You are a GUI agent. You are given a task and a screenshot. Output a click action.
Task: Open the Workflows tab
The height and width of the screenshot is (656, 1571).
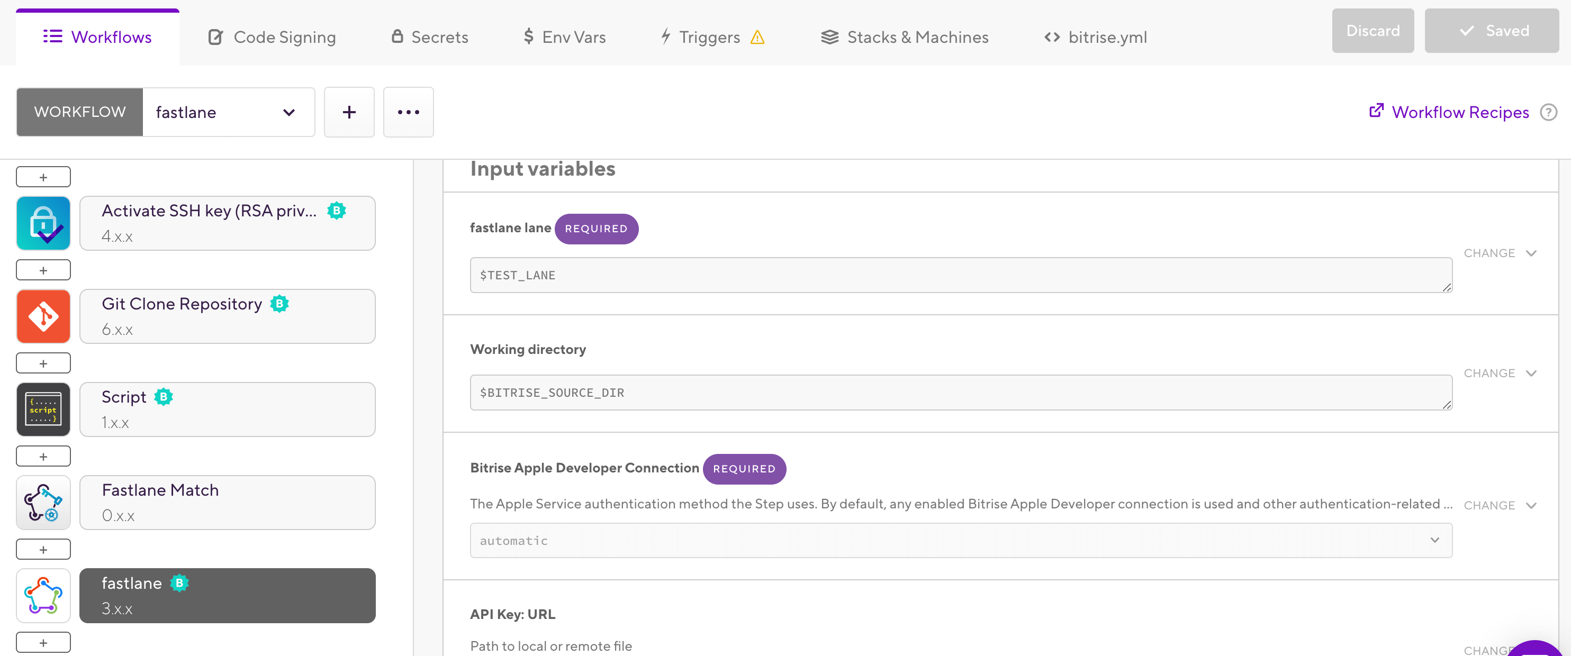point(97,37)
